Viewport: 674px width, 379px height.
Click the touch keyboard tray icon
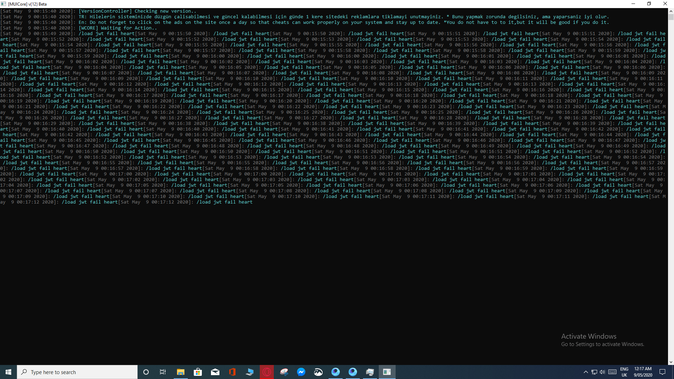613,372
